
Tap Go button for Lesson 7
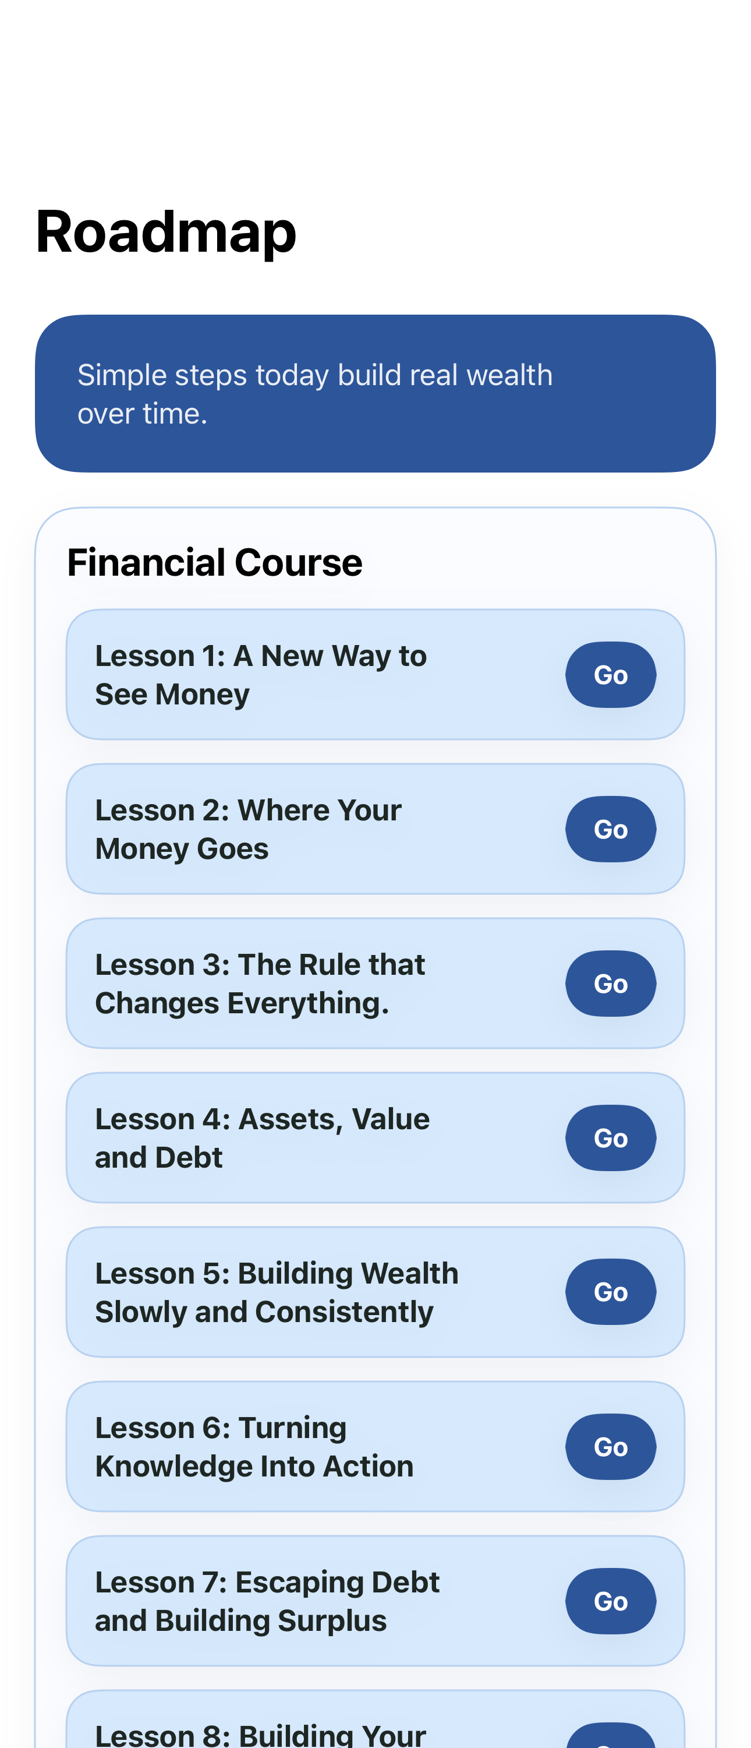point(611,1601)
